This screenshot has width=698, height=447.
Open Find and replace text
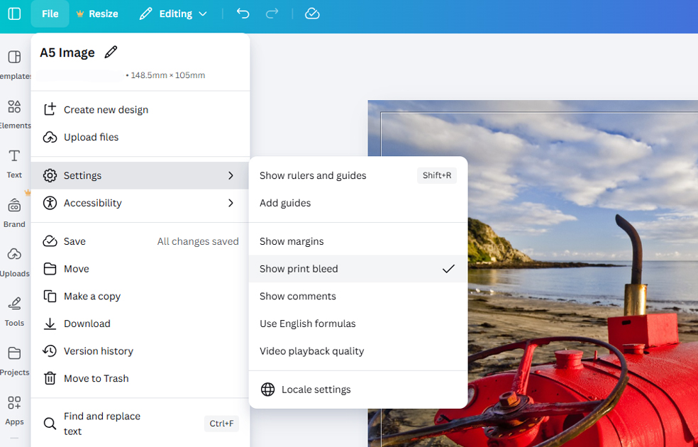(x=140, y=424)
